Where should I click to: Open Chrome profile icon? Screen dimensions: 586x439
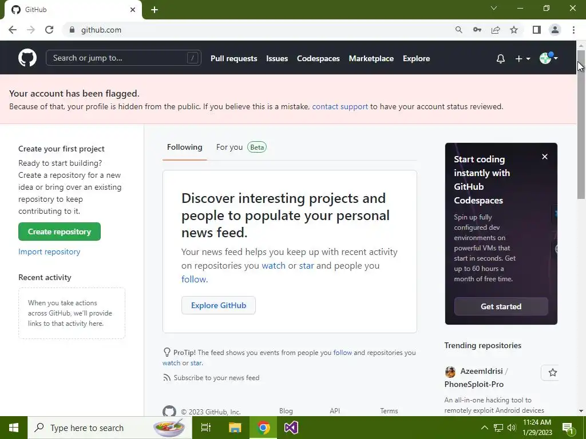(555, 30)
